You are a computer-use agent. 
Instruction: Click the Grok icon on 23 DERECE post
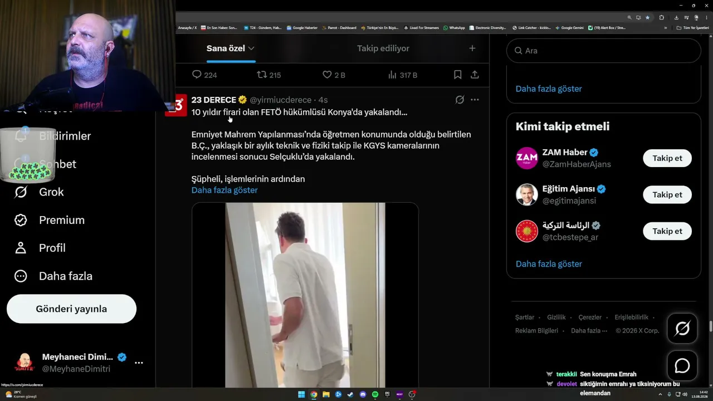point(460,100)
